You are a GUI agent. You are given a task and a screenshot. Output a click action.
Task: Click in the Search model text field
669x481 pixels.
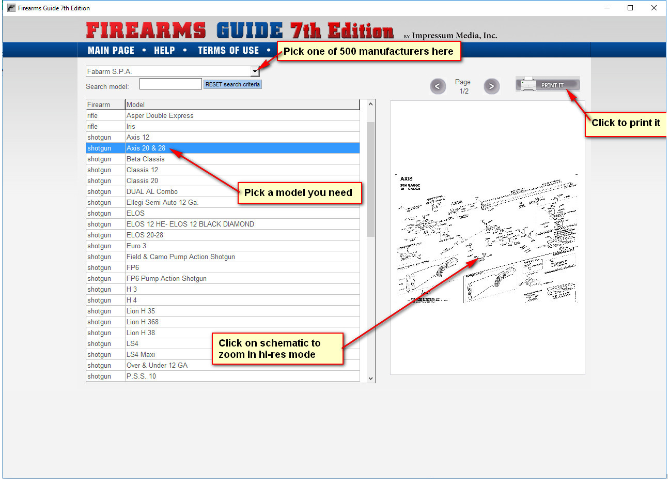tap(170, 84)
